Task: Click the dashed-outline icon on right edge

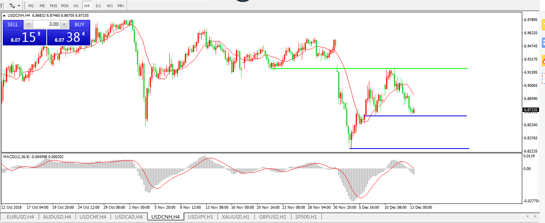Action: (x=543, y=78)
